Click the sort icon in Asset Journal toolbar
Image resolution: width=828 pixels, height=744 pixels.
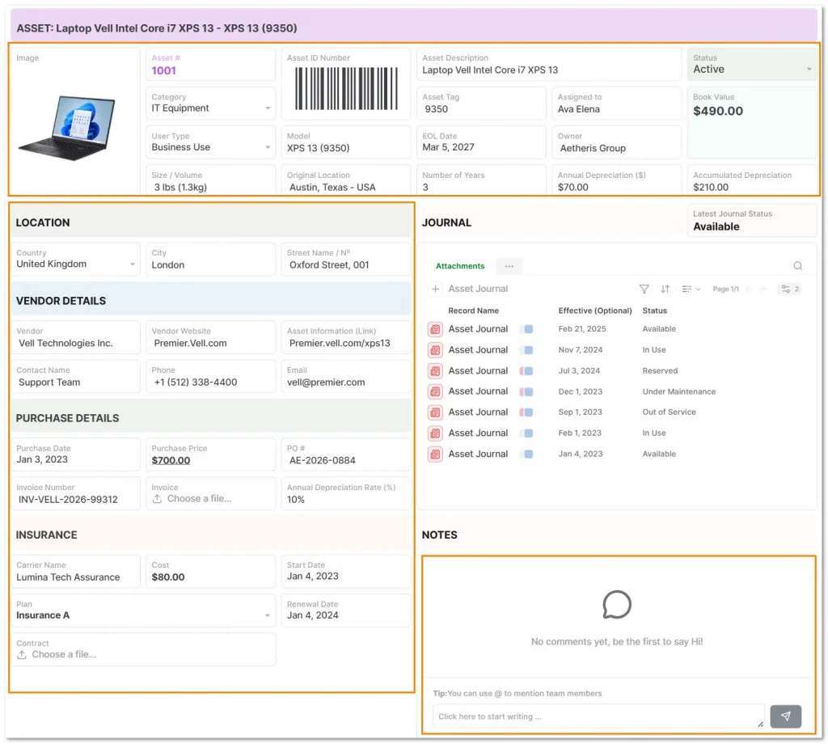pyautogui.click(x=663, y=289)
